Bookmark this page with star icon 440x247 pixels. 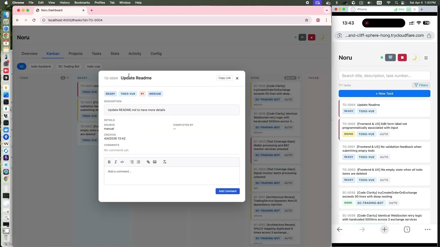coord(307,20)
